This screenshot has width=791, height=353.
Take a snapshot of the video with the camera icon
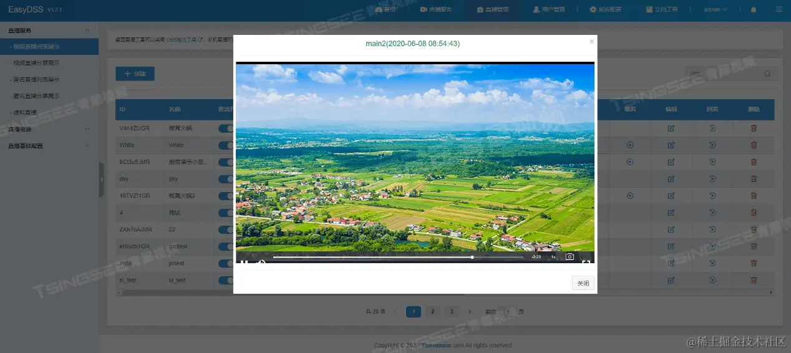tap(570, 256)
